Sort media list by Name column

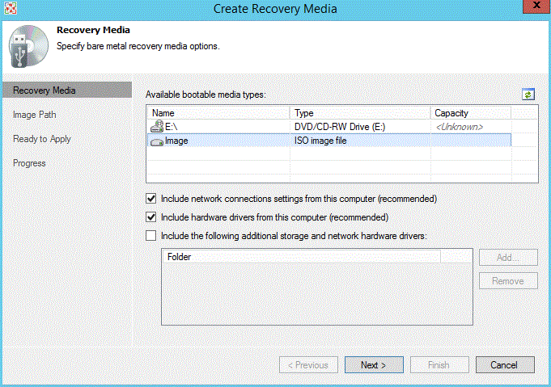(218, 113)
